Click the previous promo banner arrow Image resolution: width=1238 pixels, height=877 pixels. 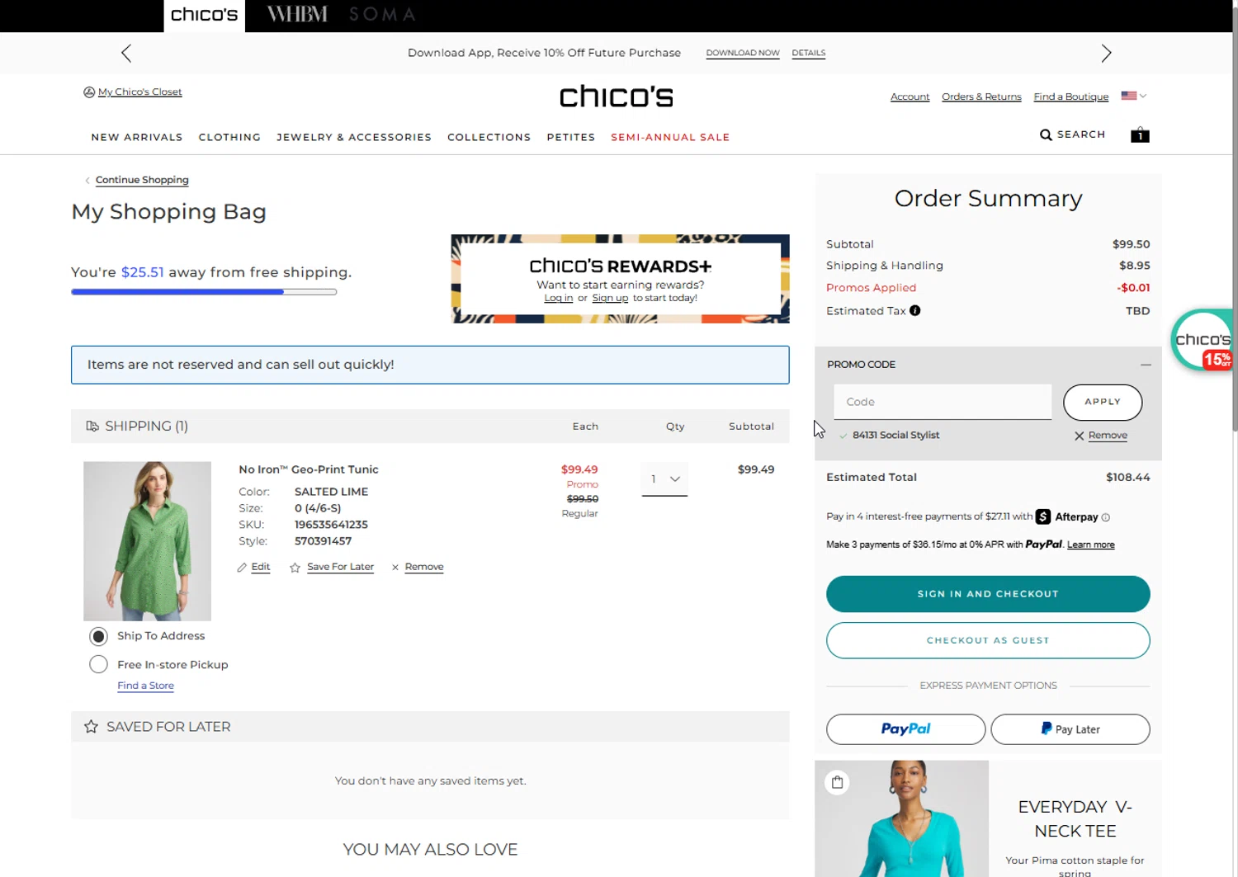(126, 54)
